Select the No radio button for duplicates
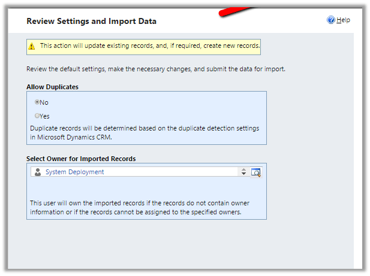370x276 pixels. (37, 102)
